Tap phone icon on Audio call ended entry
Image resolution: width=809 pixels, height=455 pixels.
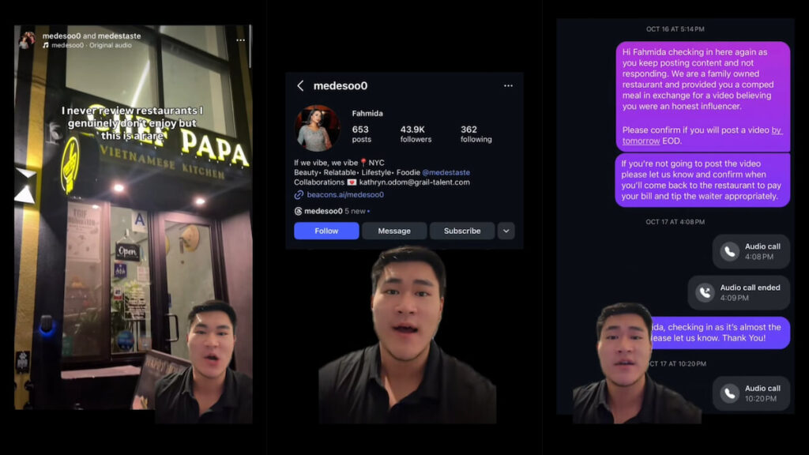(705, 292)
